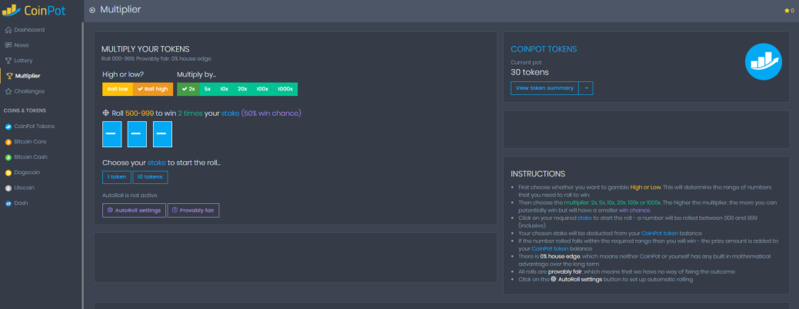Click the 'Multiply by...' label
Viewport: 799px width, 309px height.
coord(197,74)
